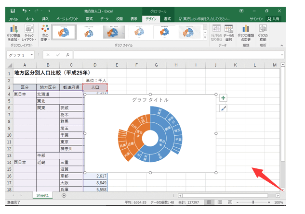Switch to the ホーム tab

(x=30, y=19)
